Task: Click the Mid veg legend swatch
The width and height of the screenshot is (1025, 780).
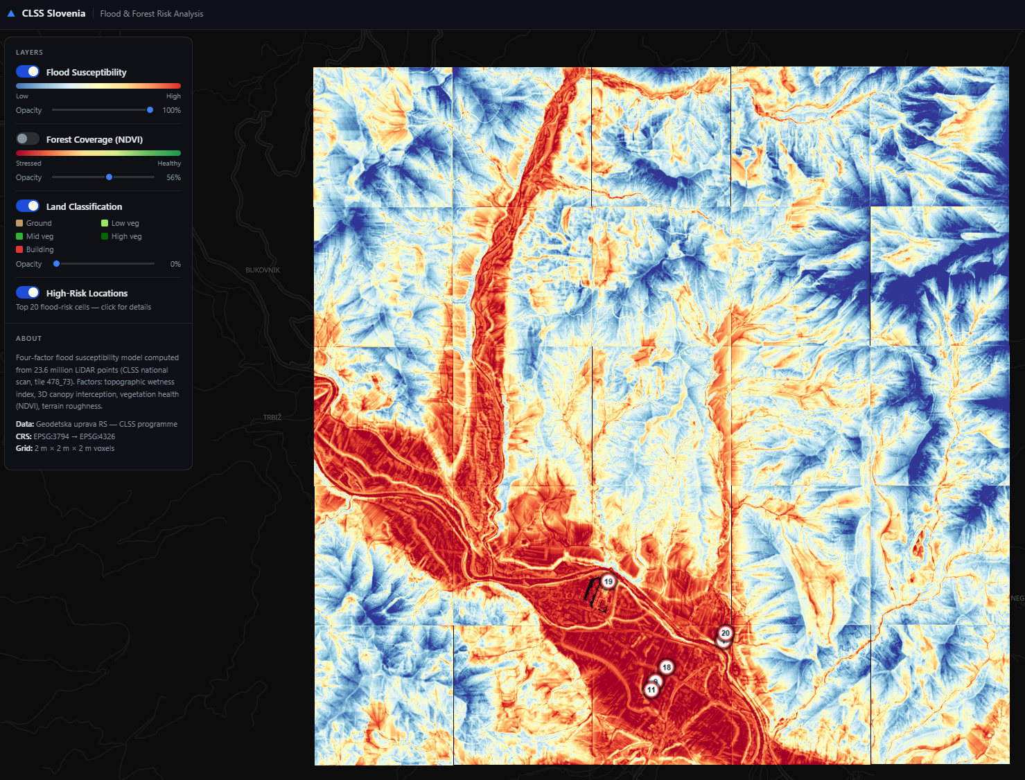Action: click(x=19, y=236)
